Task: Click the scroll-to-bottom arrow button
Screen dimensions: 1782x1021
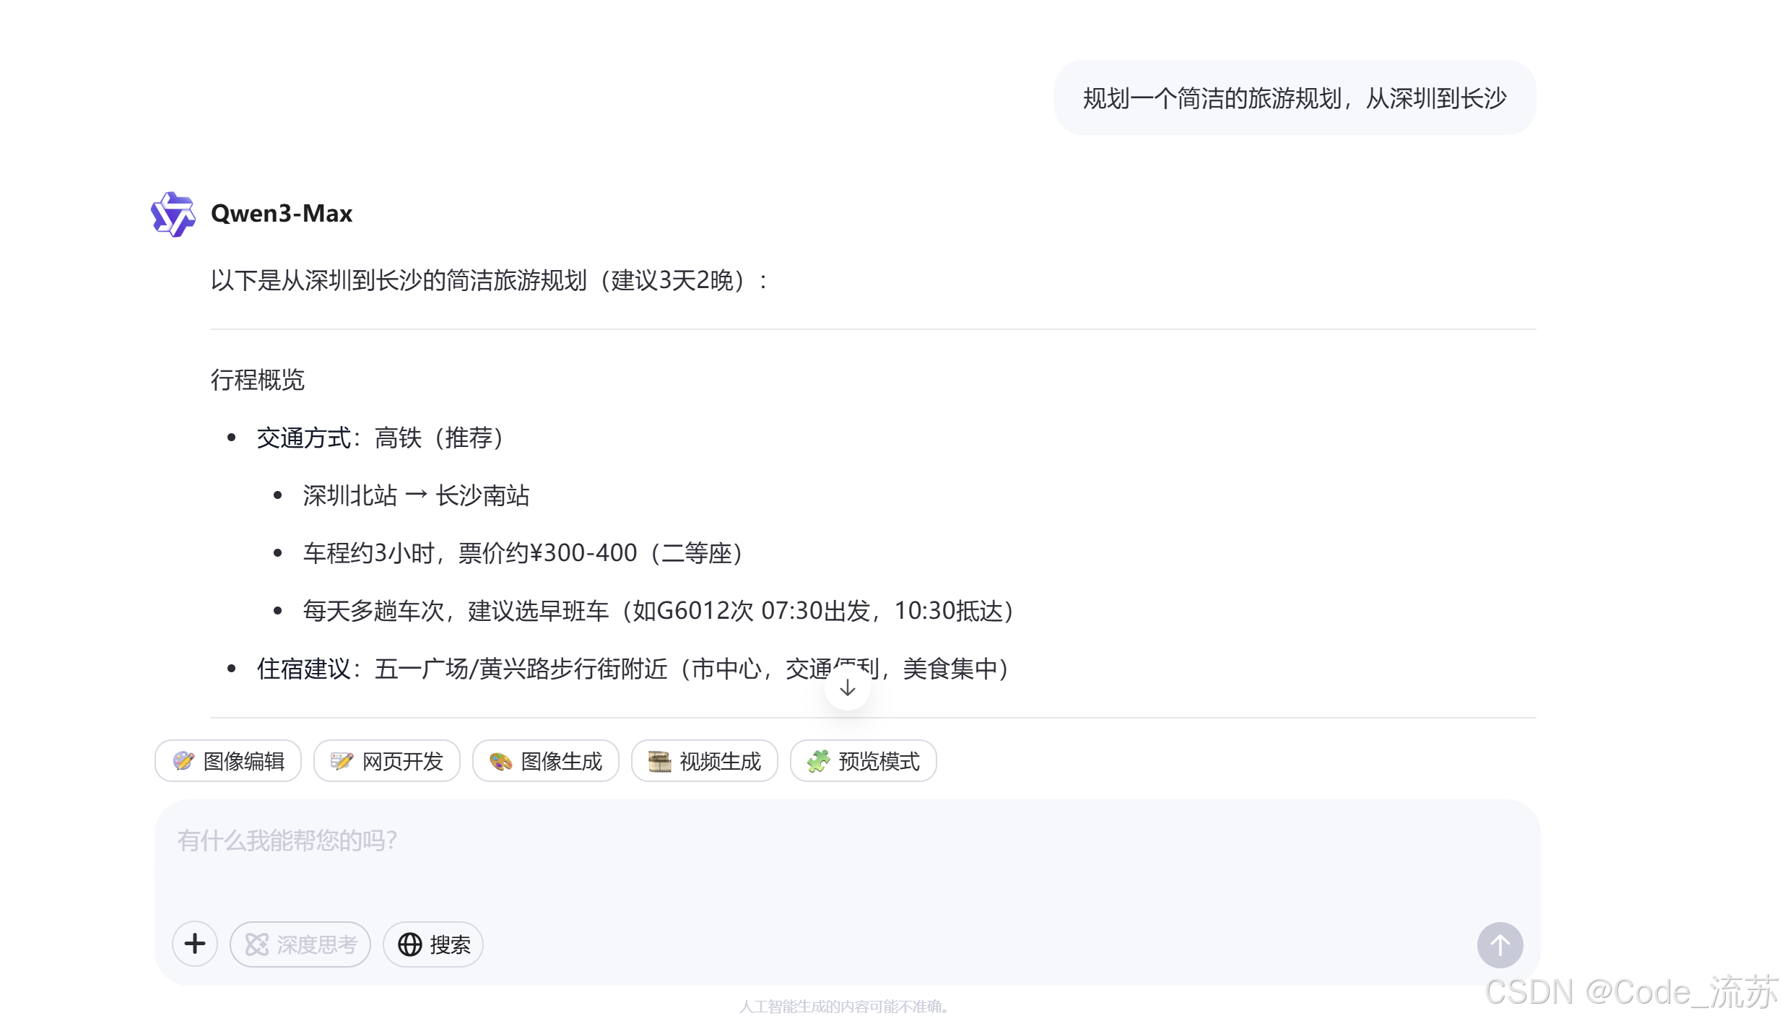Action: point(847,687)
